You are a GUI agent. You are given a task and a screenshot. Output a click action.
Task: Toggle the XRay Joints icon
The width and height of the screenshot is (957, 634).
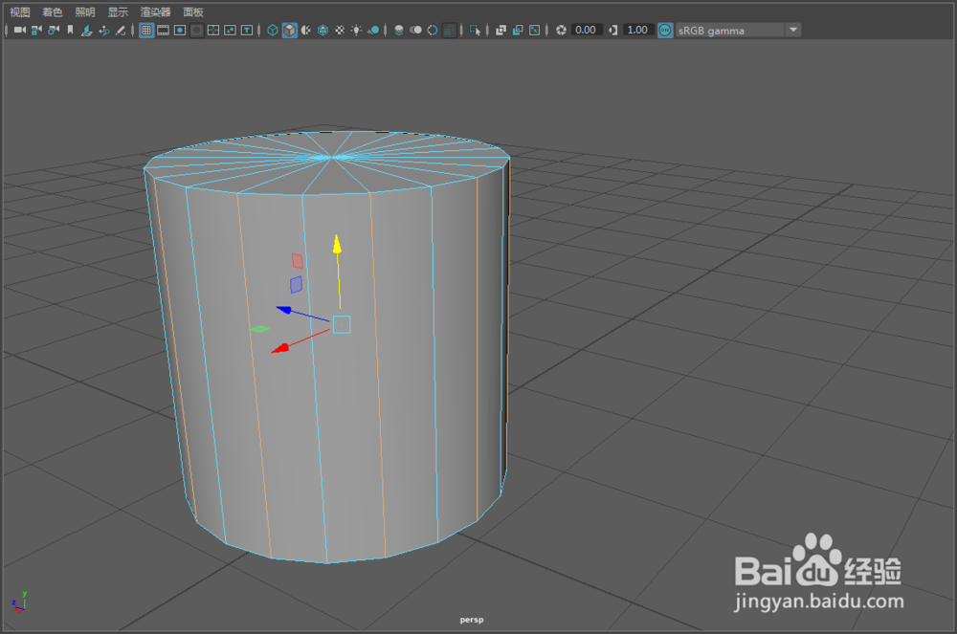pos(534,30)
